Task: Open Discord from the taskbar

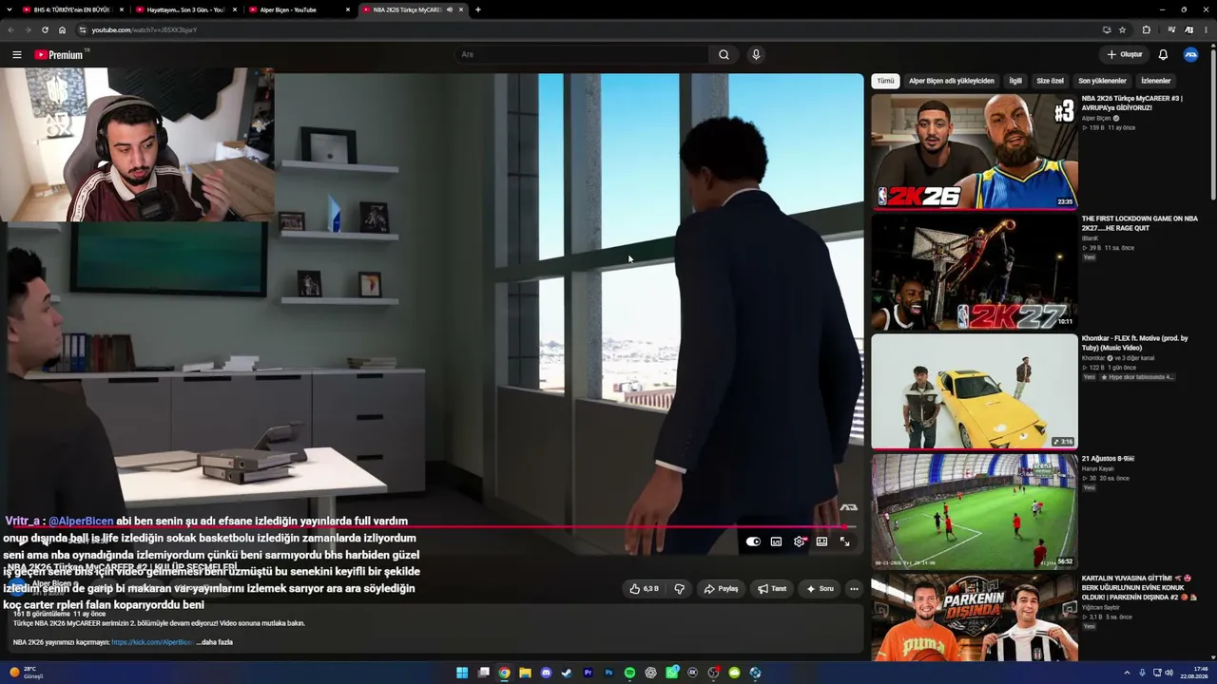Action: [546, 673]
